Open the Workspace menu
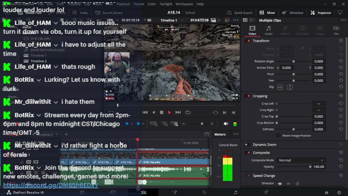The height and width of the screenshot is (196, 348). pos(184,4)
